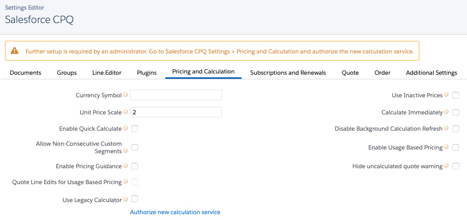Check the Use Legacy Calculator box
The height and width of the screenshot is (220, 467).
(135, 199)
